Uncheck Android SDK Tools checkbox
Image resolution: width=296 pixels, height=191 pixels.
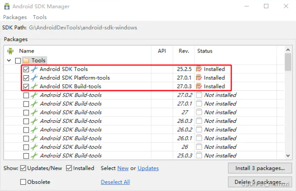(26, 69)
